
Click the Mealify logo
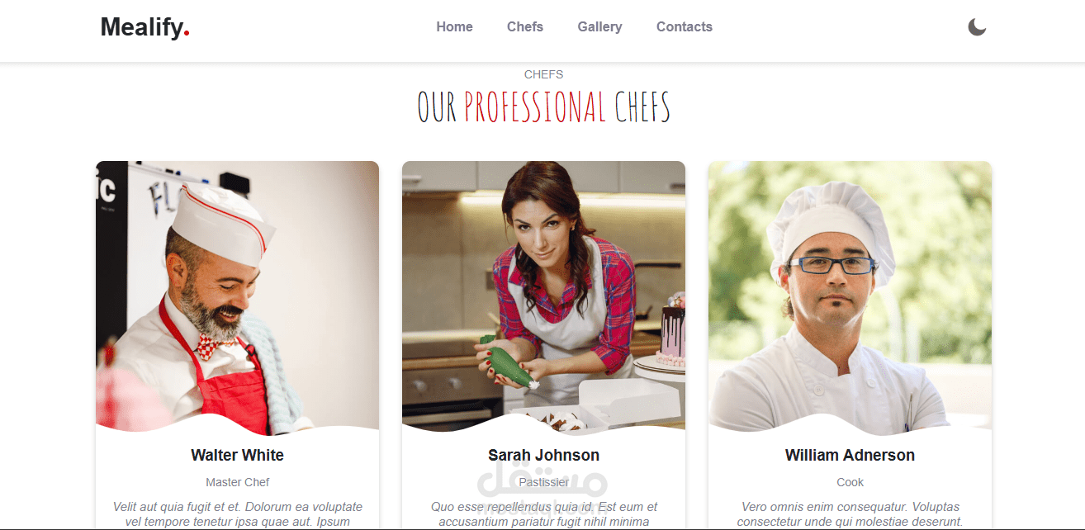145,27
